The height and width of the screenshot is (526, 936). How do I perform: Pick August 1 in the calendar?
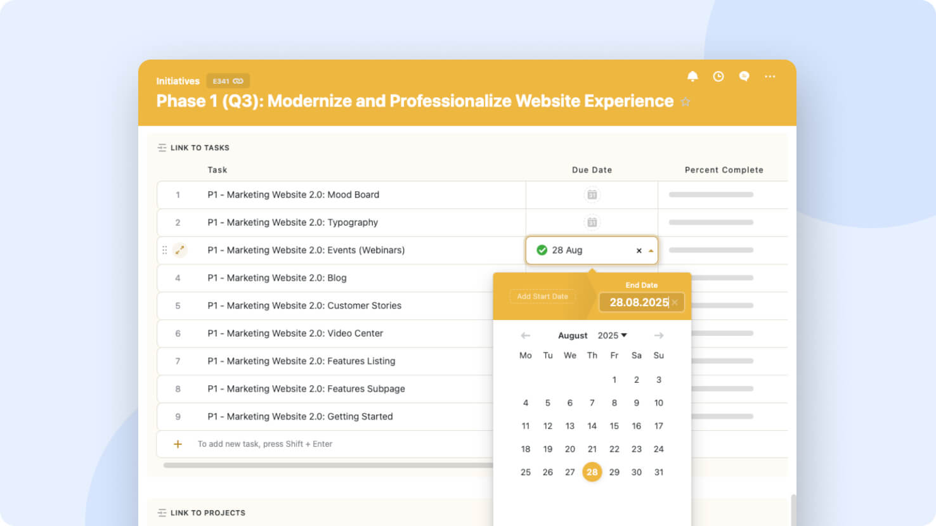pyautogui.click(x=614, y=380)
